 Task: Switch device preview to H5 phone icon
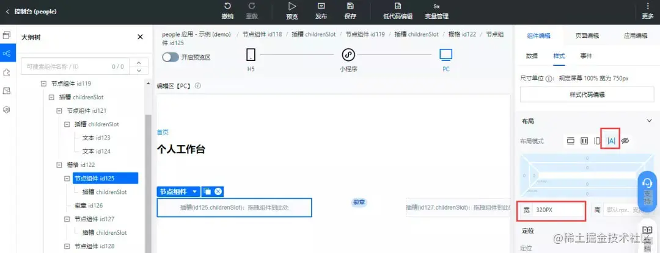tap(251, 54)
